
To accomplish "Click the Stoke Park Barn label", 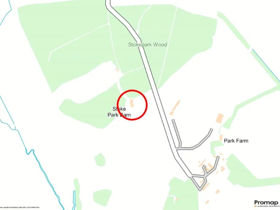I will 119,112.
